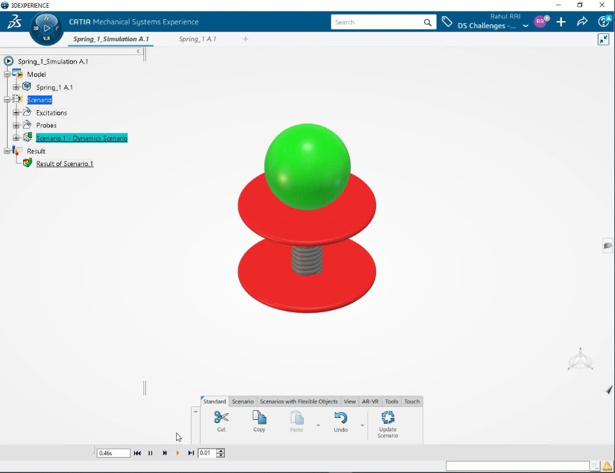Switch to the Standard tab
This screenshot has width=615, height=473.
click(215, 401)
